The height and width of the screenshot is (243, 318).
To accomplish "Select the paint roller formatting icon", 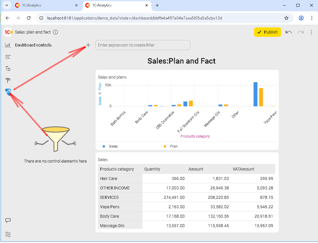I will (x=8, y=80).
